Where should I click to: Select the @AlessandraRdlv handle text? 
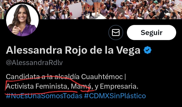pyautogui.click(x=34, y=63)
